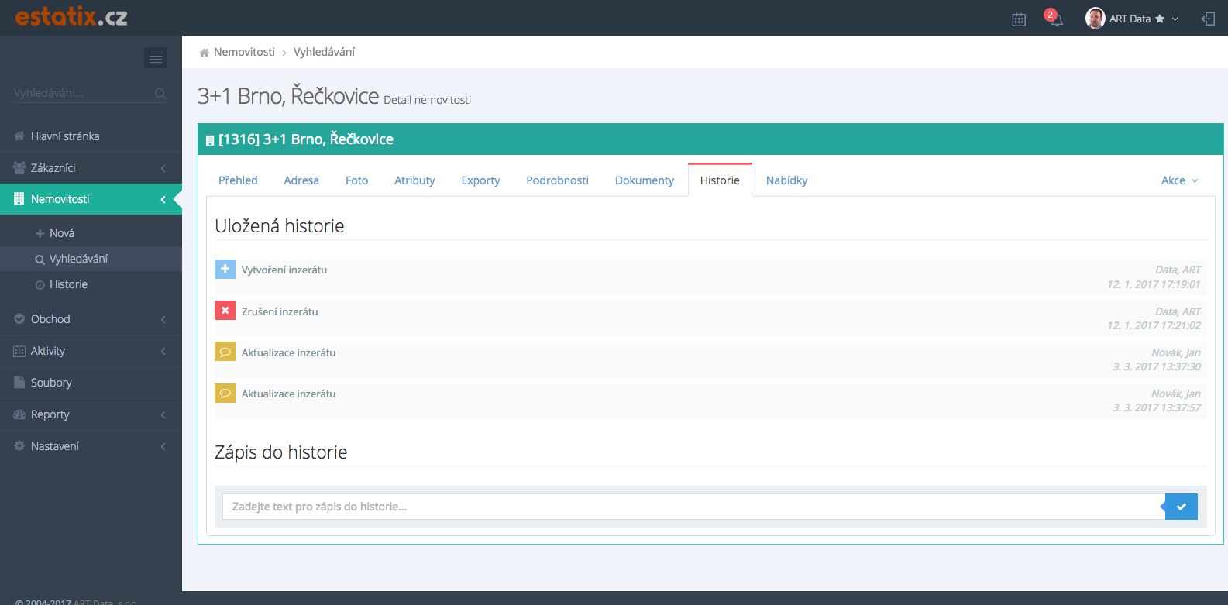Click the ART Data user avatar
Image resolution: width=1228 pixels, height=605 pixels.
[x=1095, y=19]
